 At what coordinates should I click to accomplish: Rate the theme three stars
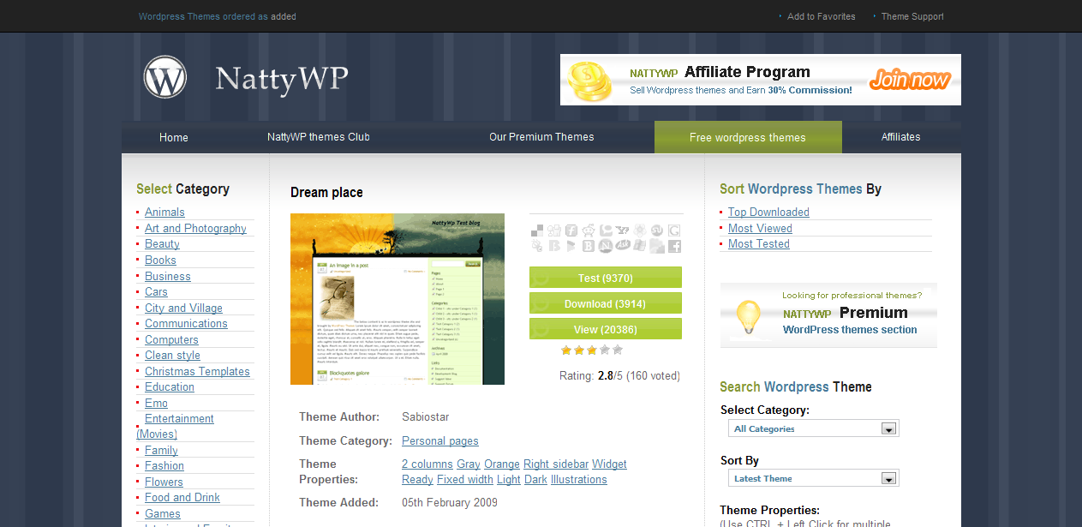(x=591, y=350)
